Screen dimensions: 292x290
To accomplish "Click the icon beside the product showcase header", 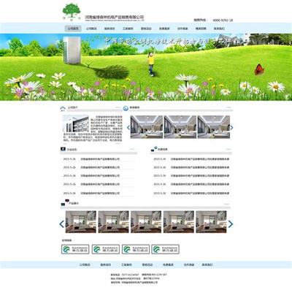I will 65,202.
